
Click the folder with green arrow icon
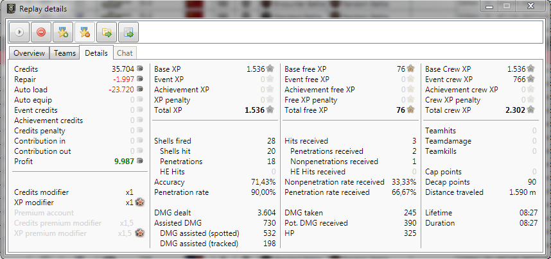pos(106,31)
